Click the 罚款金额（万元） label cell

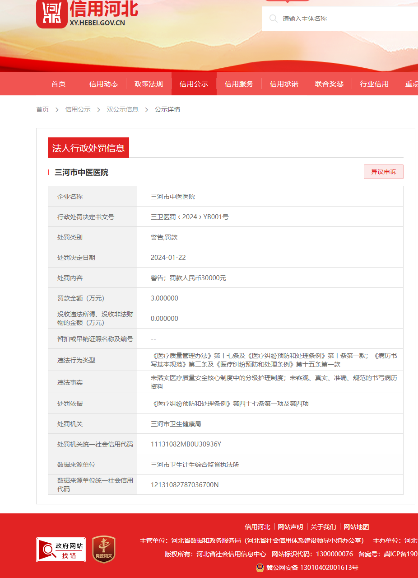[93, 298]
